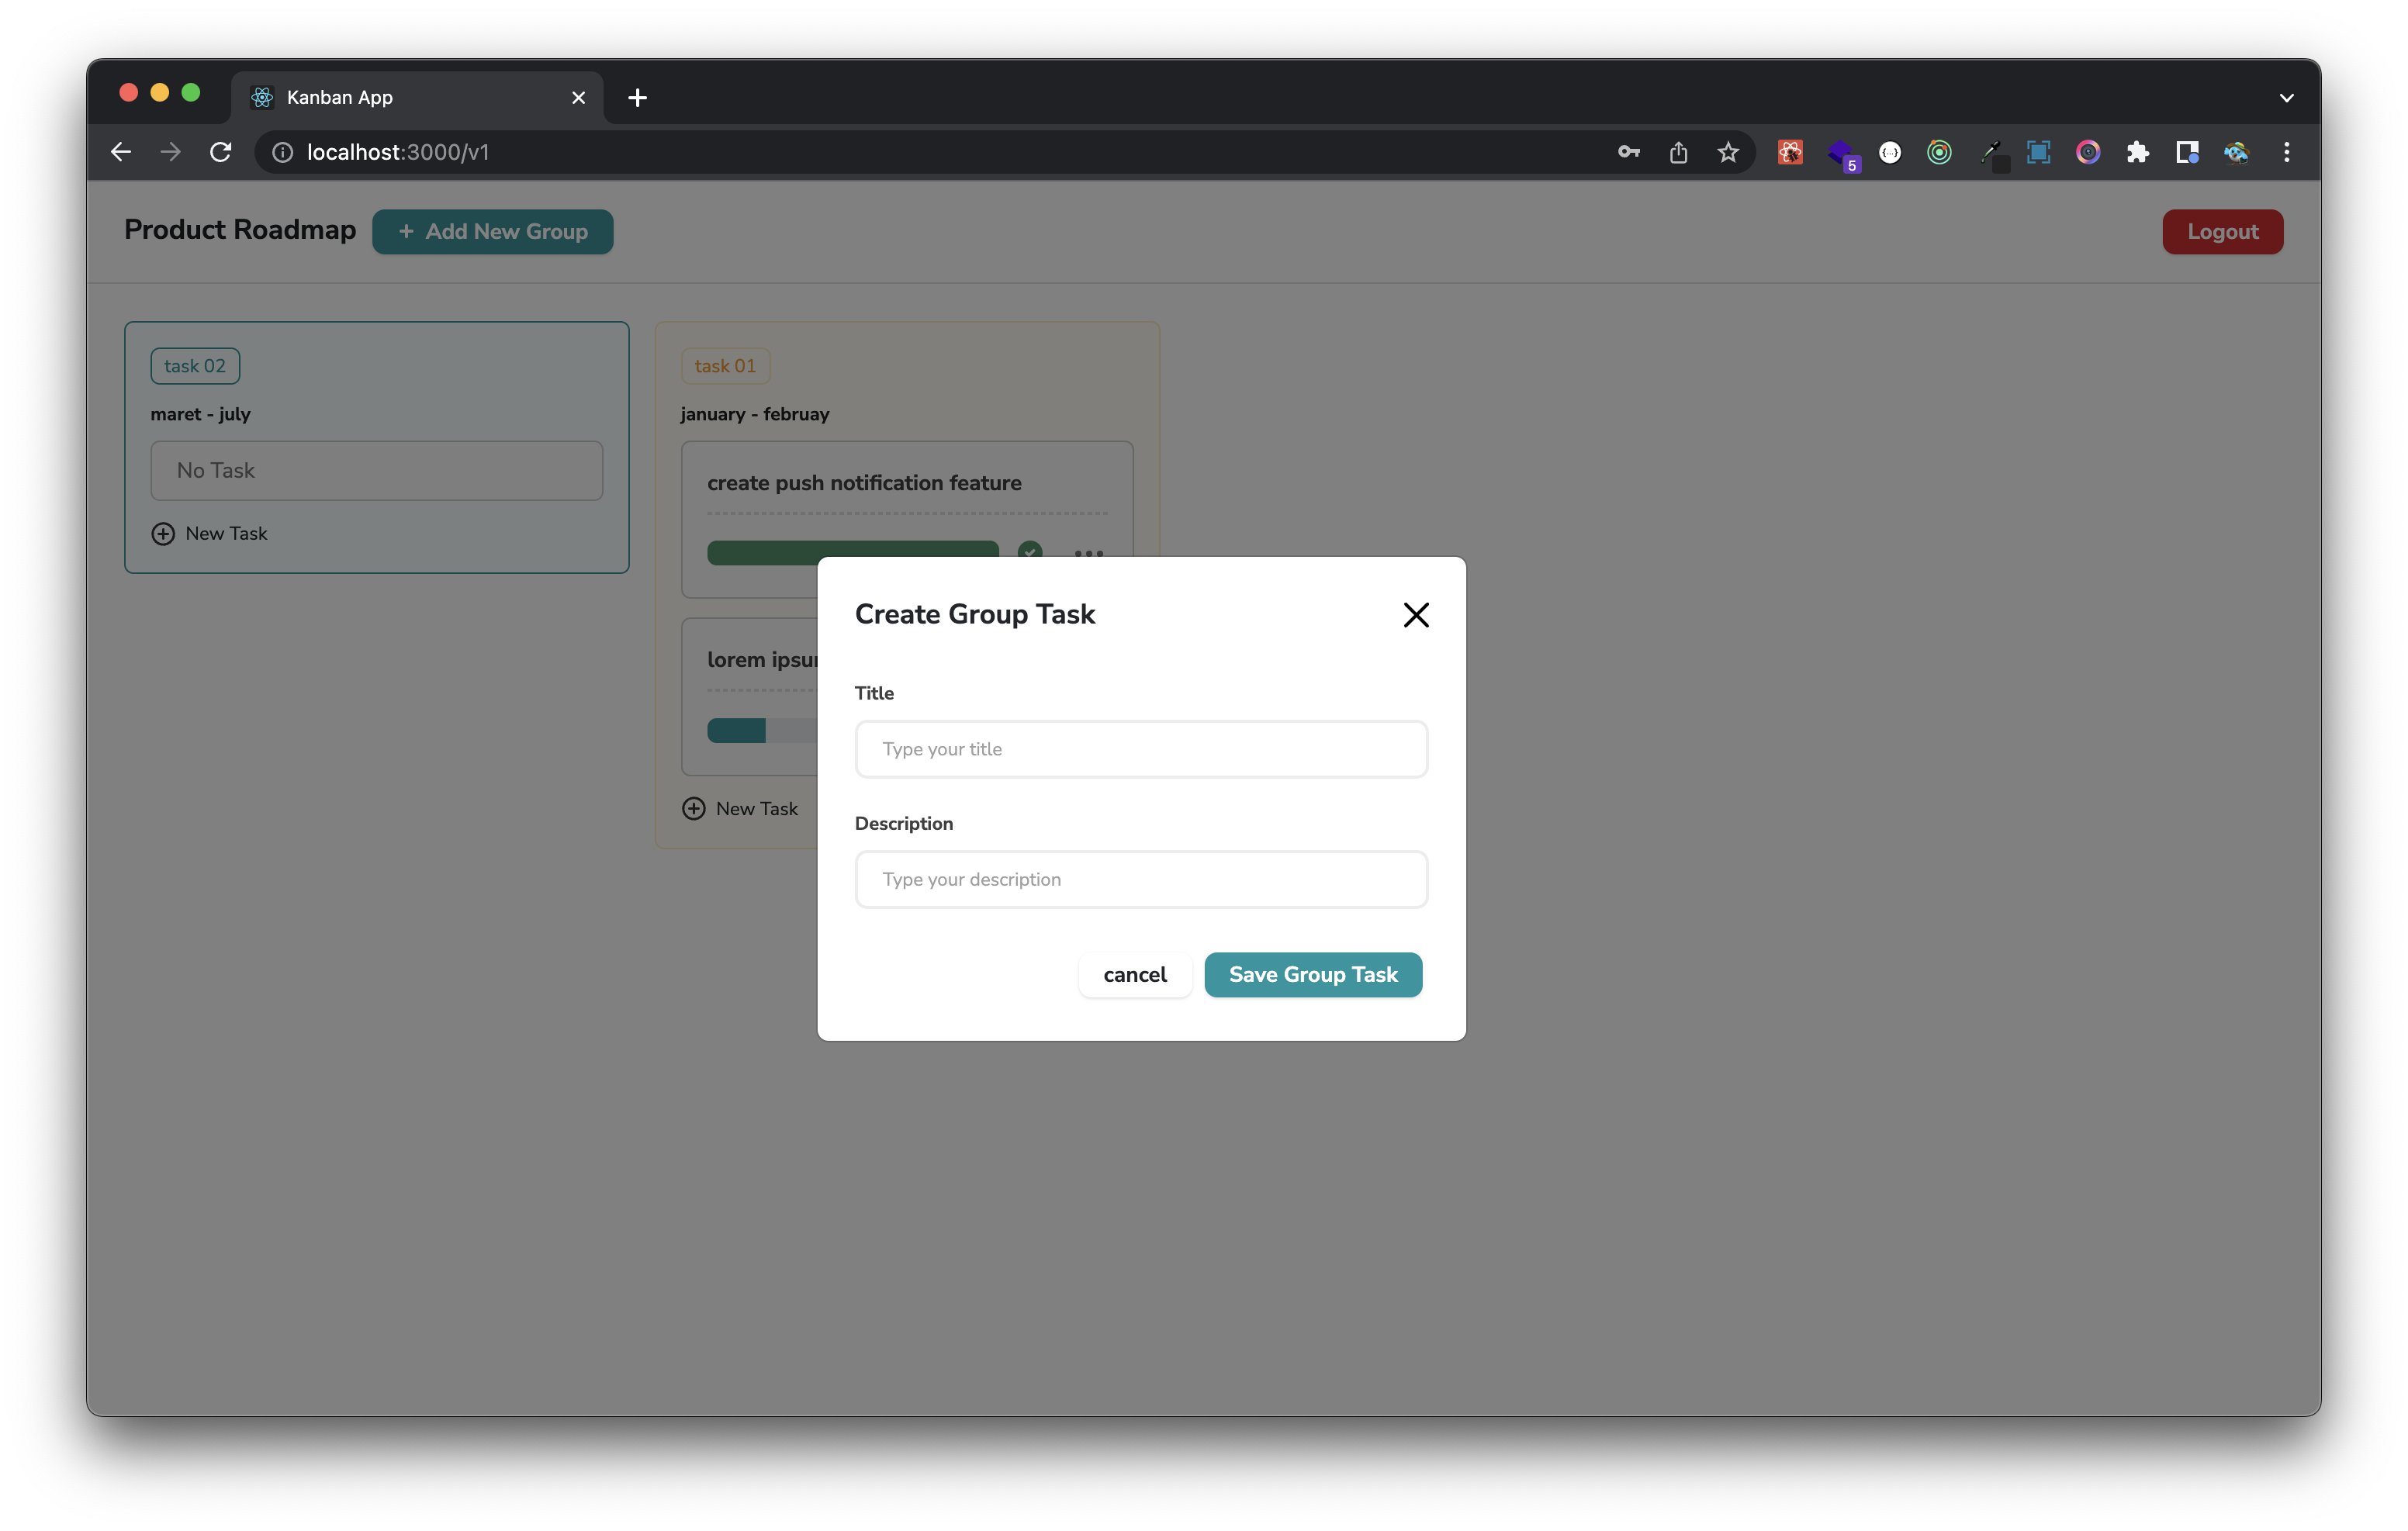Click the camera lens extension icon
Screen dimensions: 2408x1531
(2087, 152)
